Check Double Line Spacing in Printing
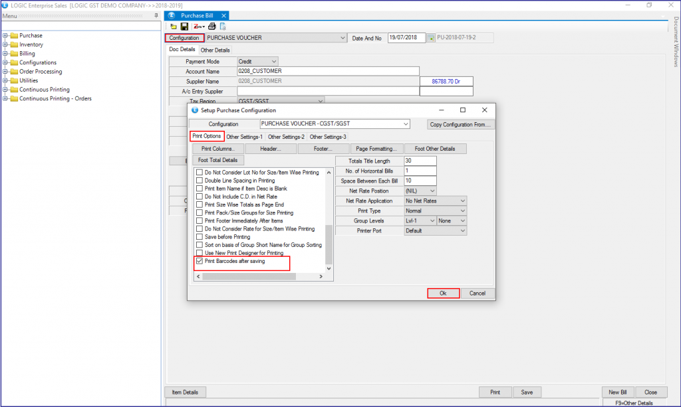The image size is (681, 407). click(198, 179)
